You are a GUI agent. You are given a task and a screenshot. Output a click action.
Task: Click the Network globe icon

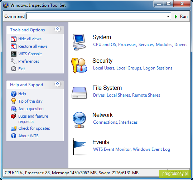[79, 120]
